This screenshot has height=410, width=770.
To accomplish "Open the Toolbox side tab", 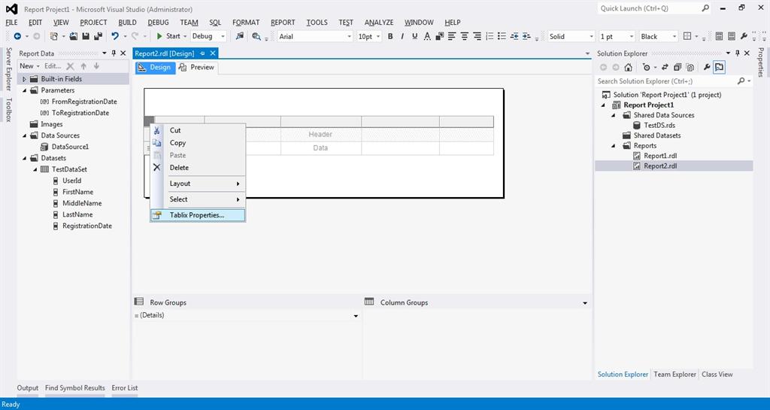I will tap(8, 110).
